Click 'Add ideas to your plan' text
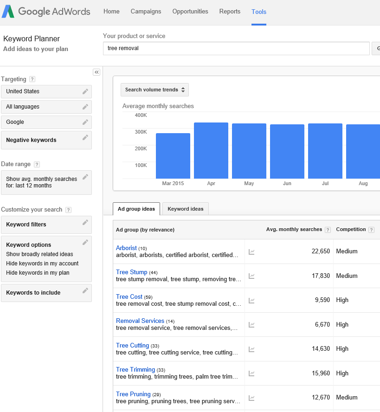The image size is (380, 412). click(35, 49)
